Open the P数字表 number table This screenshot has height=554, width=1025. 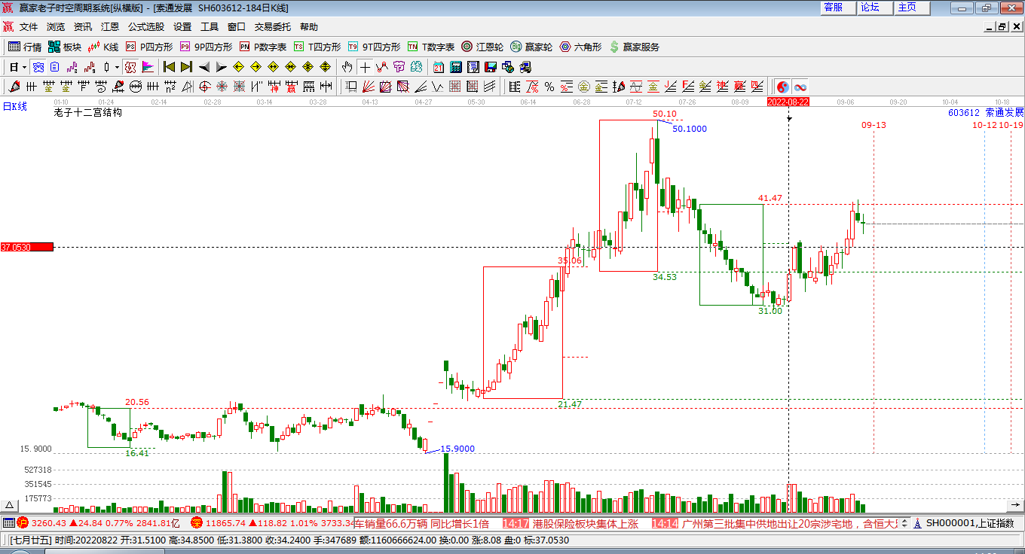tap(263, 47)
